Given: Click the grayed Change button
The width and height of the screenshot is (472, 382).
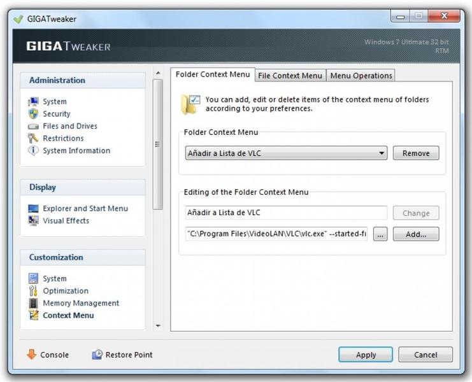Looking at the screenshot, I should coord(416,213).
